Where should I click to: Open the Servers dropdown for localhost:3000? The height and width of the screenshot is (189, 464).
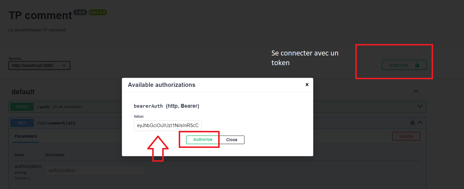click(x=39, y=65)
